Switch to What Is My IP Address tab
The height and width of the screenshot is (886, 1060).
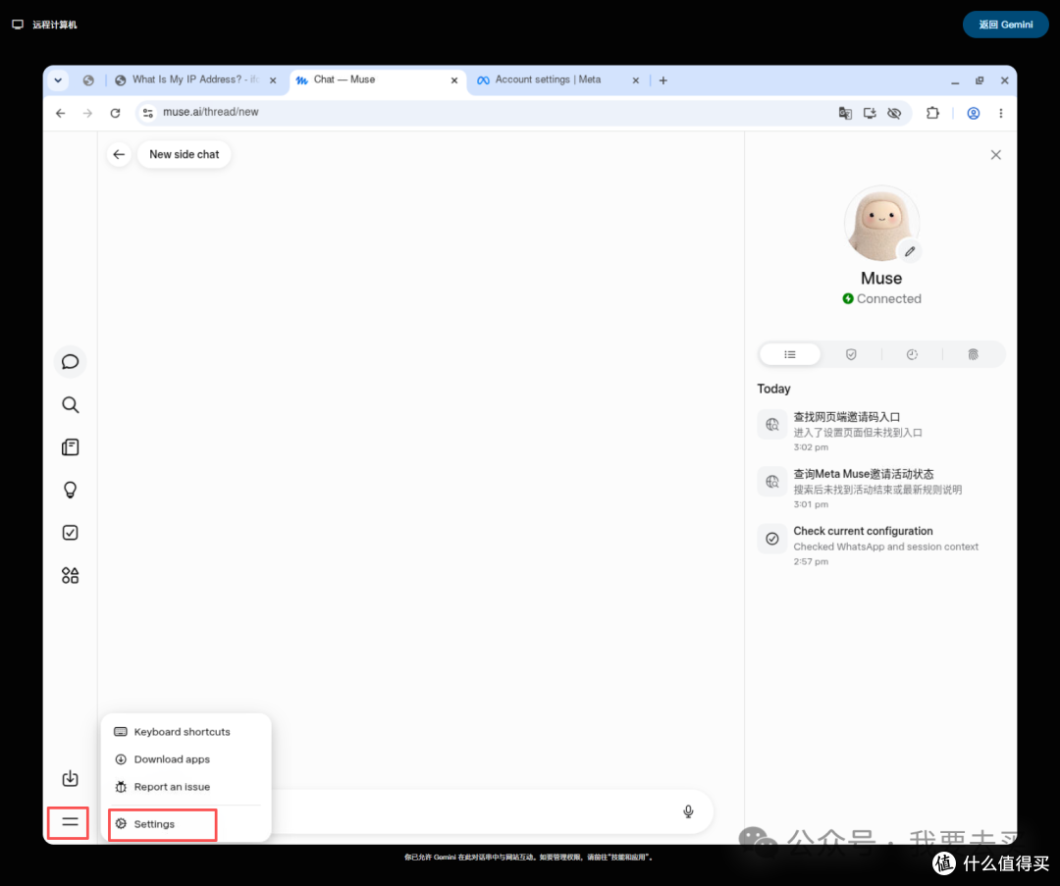click(x=195, y=79)
